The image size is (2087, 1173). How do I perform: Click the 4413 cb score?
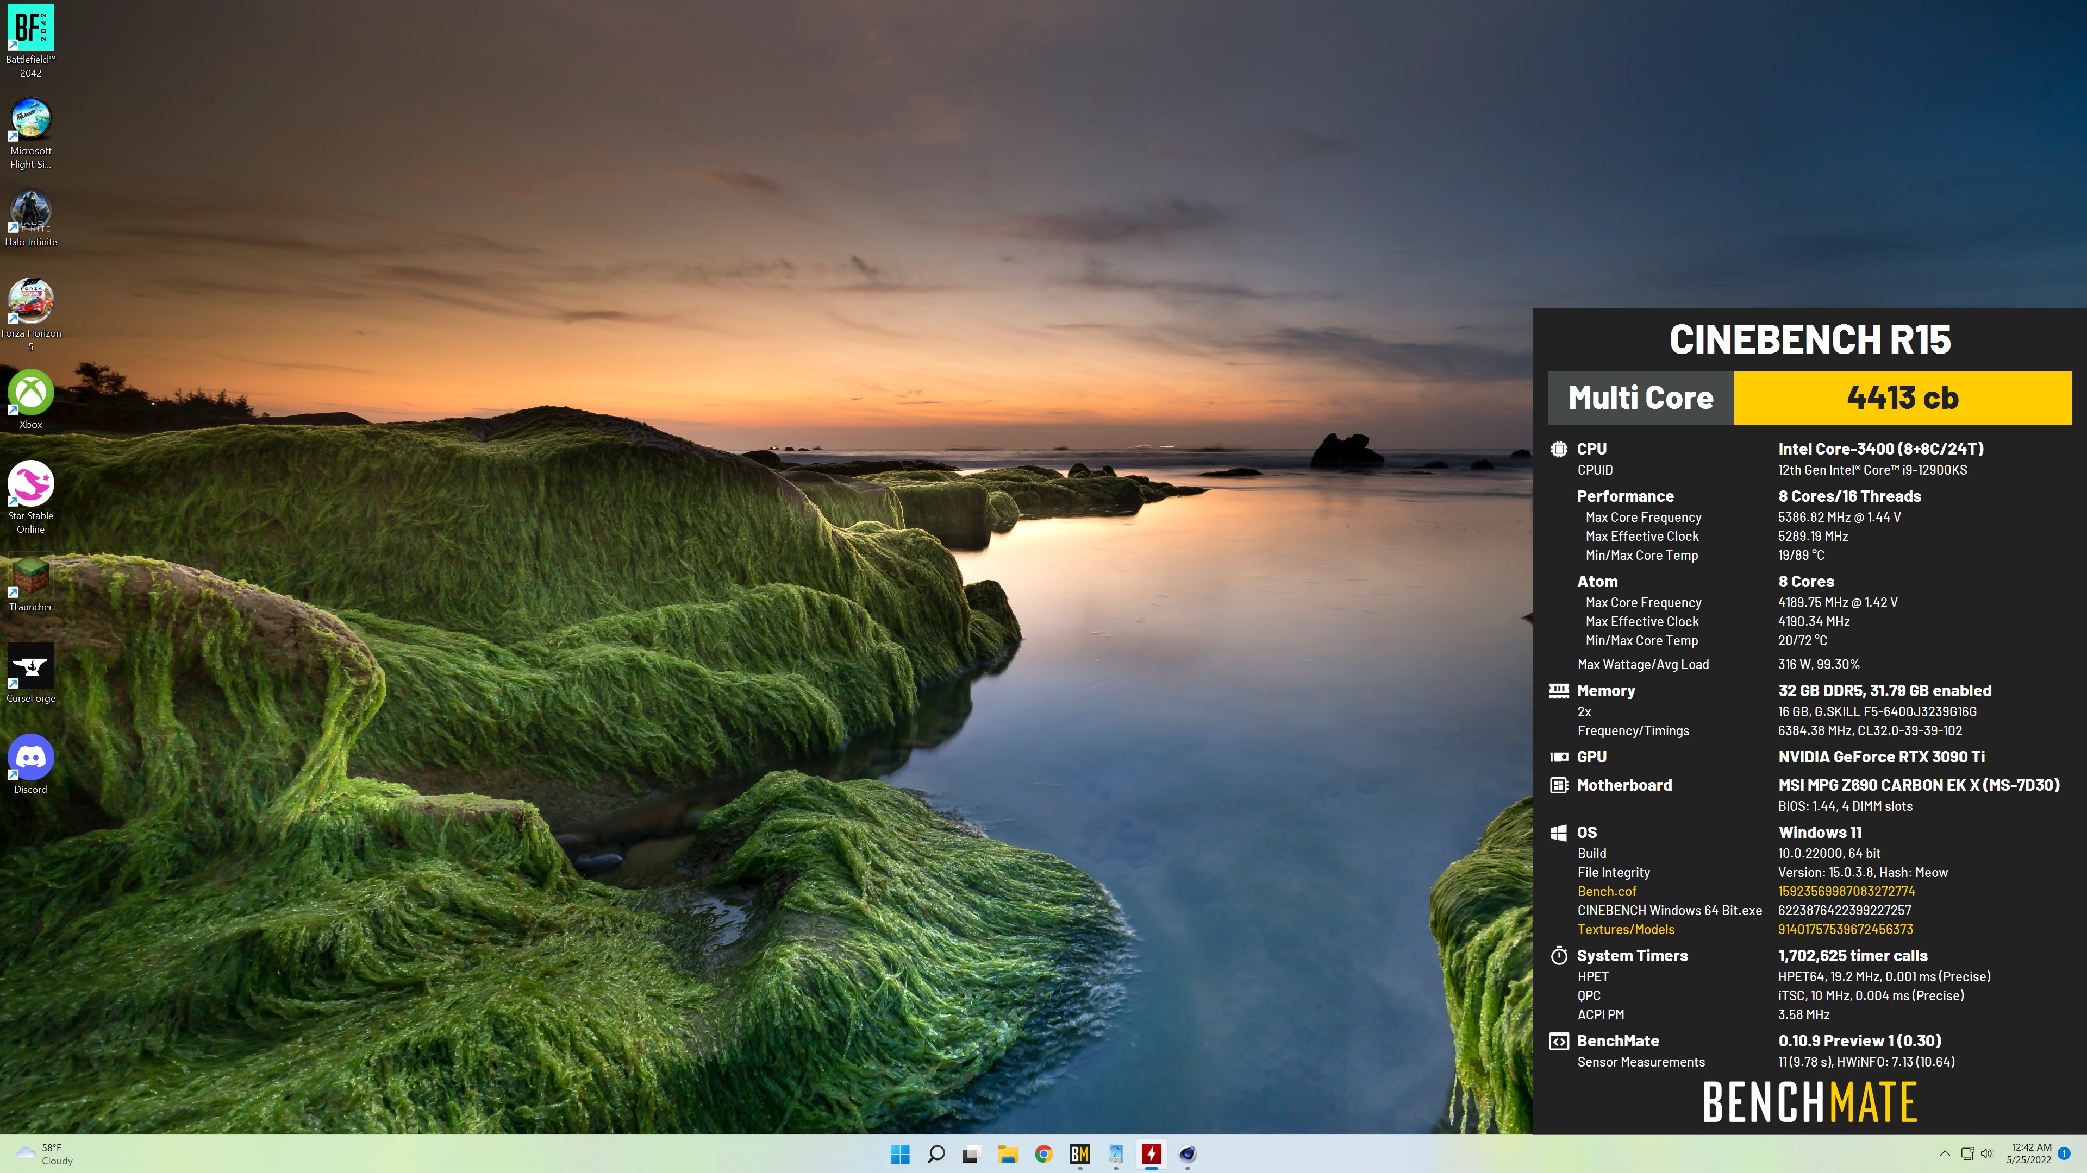click(x=1902, y=398)
